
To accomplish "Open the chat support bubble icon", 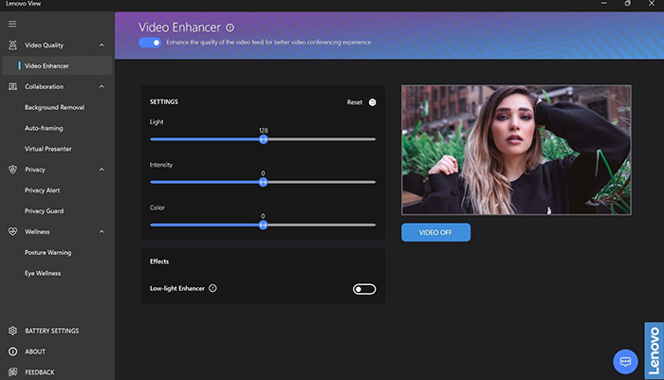I will (x=625, y=361).
